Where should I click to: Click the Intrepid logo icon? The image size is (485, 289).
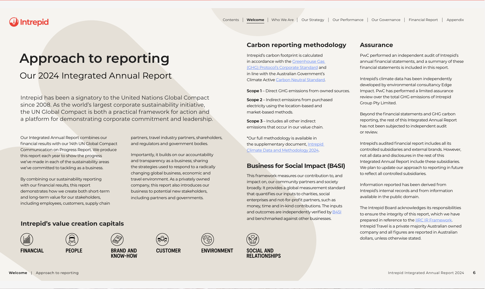[x=14, y=22]
